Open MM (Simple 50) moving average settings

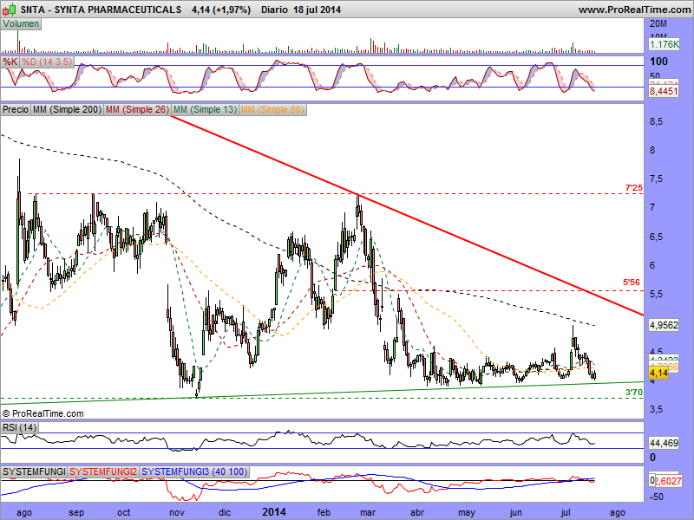point(272,109)
